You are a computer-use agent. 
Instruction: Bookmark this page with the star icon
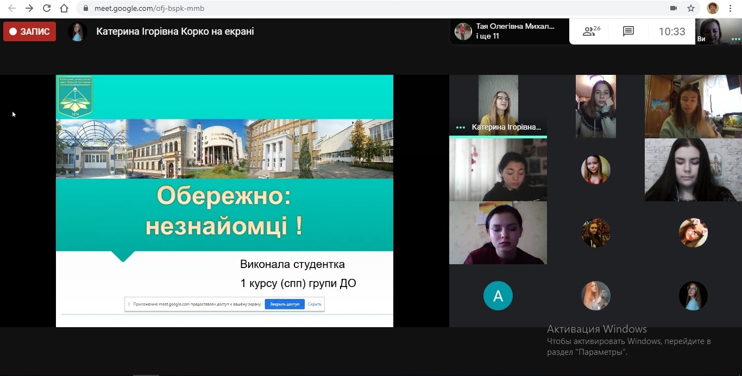pyautogui.click(x=691, y=8)
